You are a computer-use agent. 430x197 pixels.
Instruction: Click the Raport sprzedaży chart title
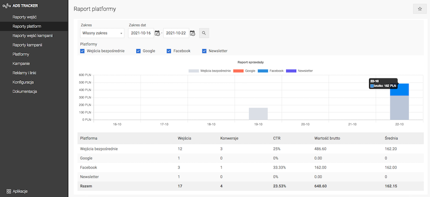[x=251, y=62]
